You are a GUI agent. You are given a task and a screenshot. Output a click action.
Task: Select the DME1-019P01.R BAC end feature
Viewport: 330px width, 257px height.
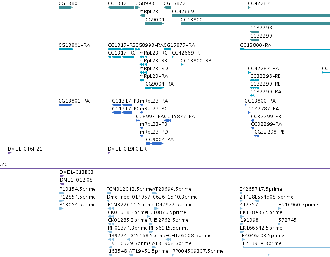point(109,153)
